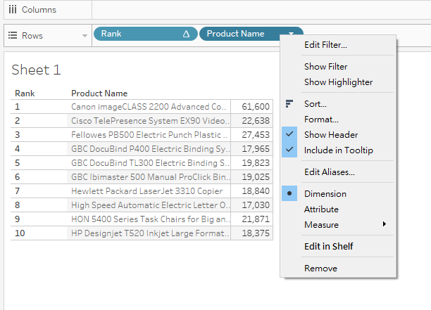431x310 pixels.
Task: Click the Rank column header
Action: click(x=25, y=93)
